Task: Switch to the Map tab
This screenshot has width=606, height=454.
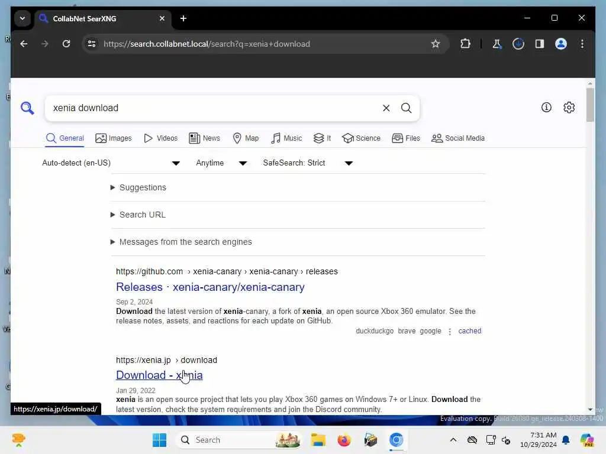Action: (246, 138)
